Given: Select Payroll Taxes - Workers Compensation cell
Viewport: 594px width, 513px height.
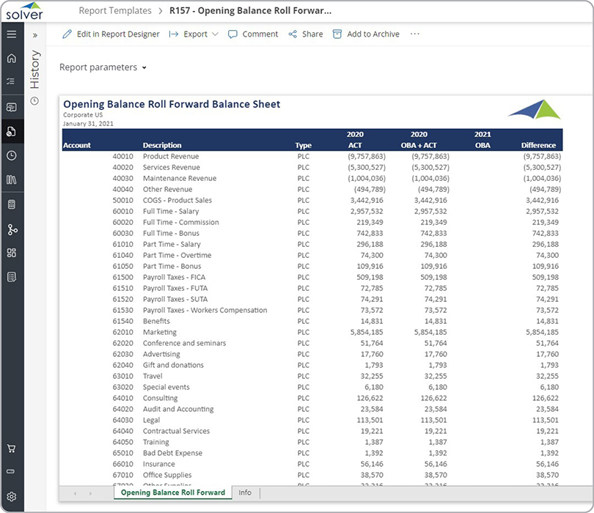Looking at the screenshot, I should click(x=205, y=310).
